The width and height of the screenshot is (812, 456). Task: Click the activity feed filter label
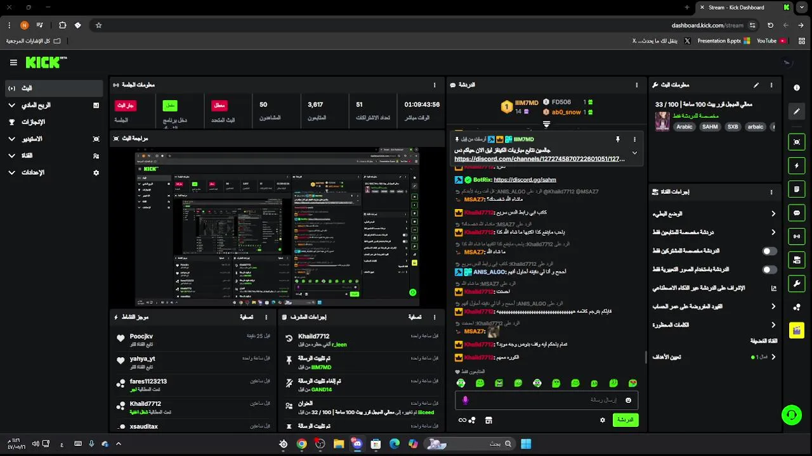click(247, 317)
